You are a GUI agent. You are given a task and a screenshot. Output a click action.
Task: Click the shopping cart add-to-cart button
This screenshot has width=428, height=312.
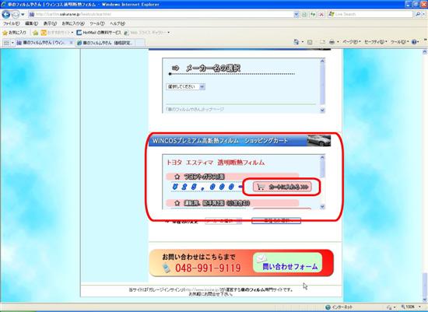click(x=282, y=187)
